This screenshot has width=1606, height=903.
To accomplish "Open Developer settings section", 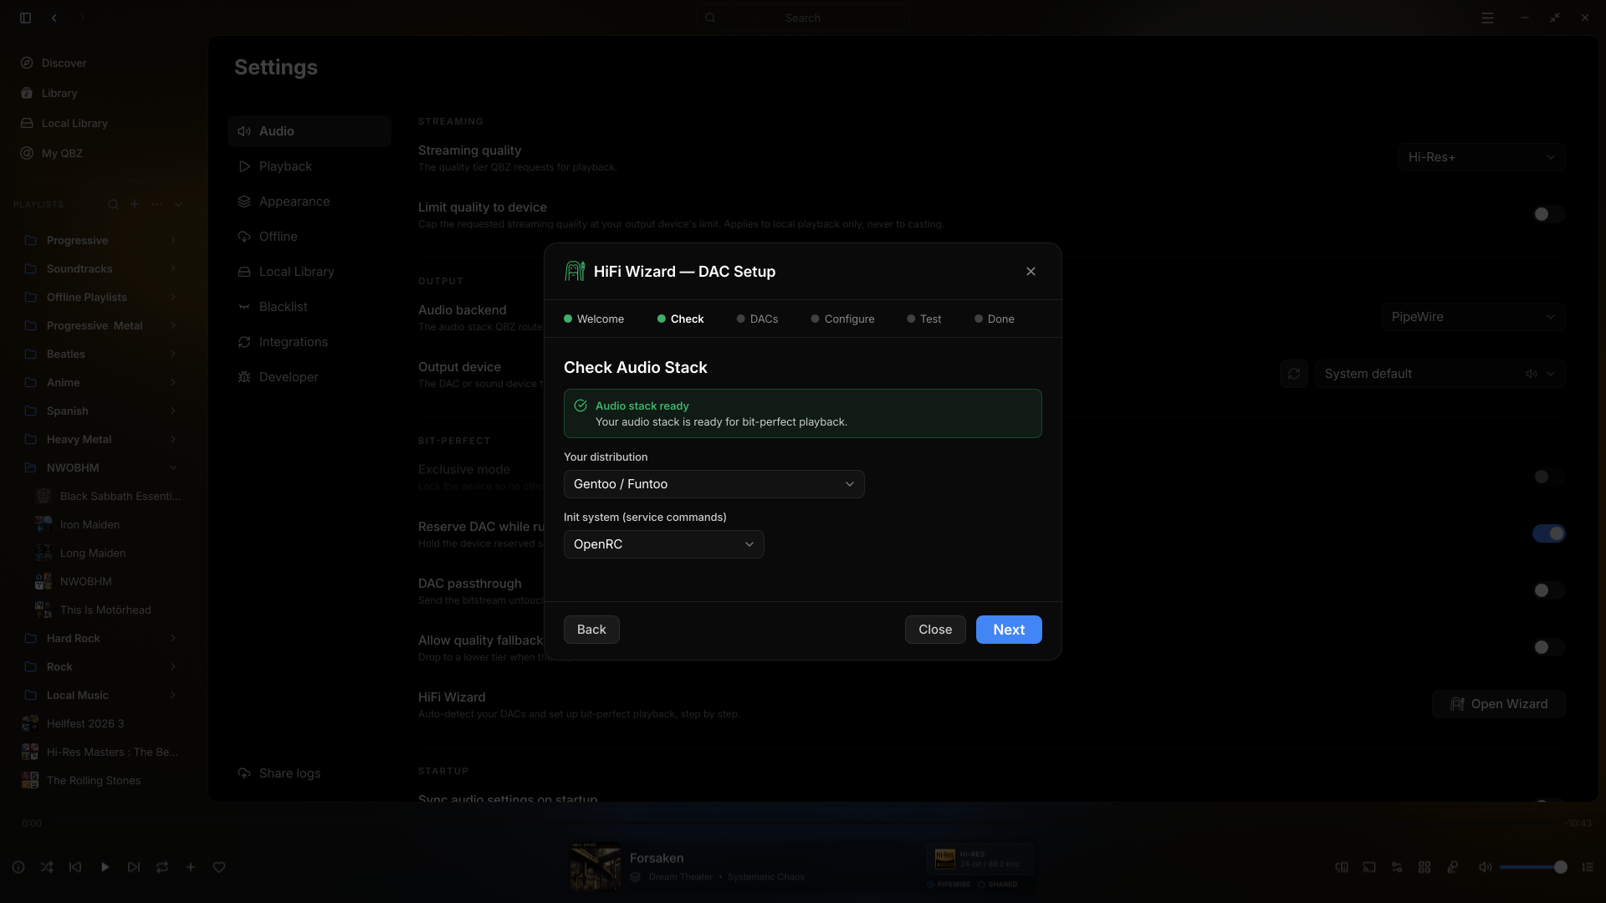I will 309,377.
